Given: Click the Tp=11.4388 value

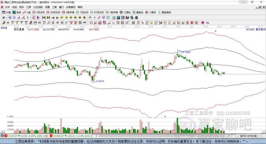Looking at the screenshot, I should (33, 29).
